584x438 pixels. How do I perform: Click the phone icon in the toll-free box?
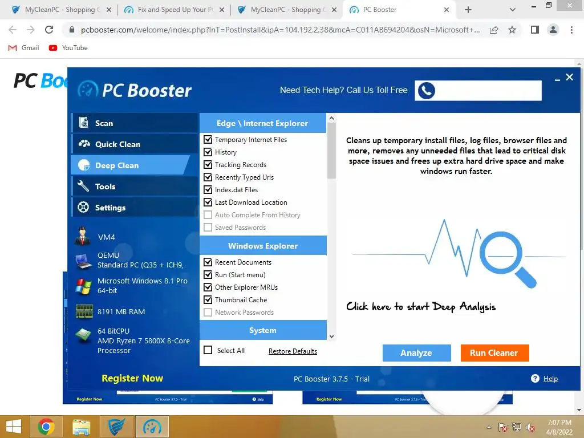pyautogui.click(x=427, y=91)
